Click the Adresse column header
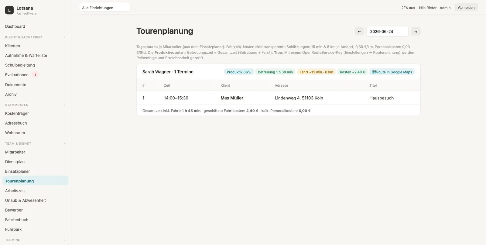The height and width of the screenshot is (245, 486). click(x=281, y=85)
